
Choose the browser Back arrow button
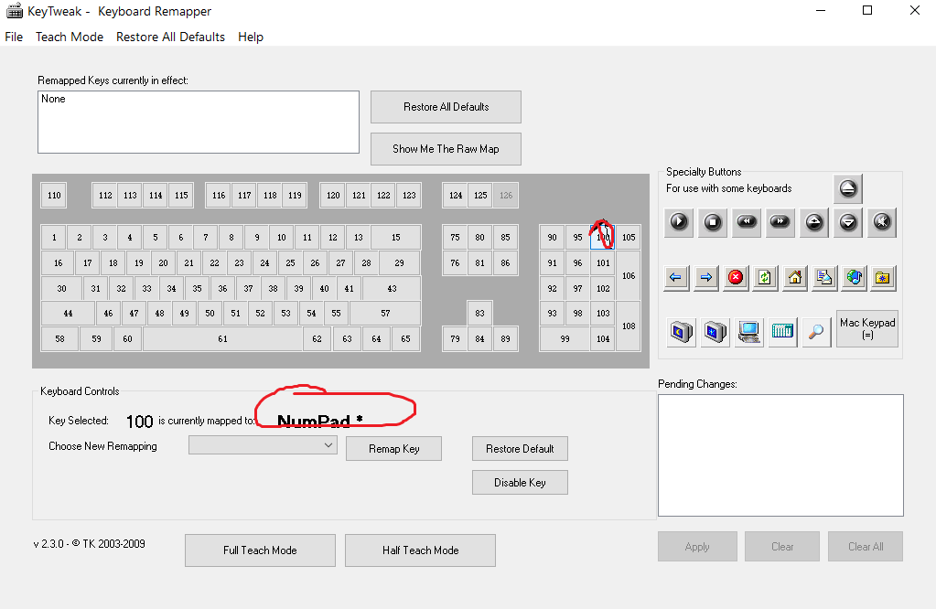coord(676,277)
